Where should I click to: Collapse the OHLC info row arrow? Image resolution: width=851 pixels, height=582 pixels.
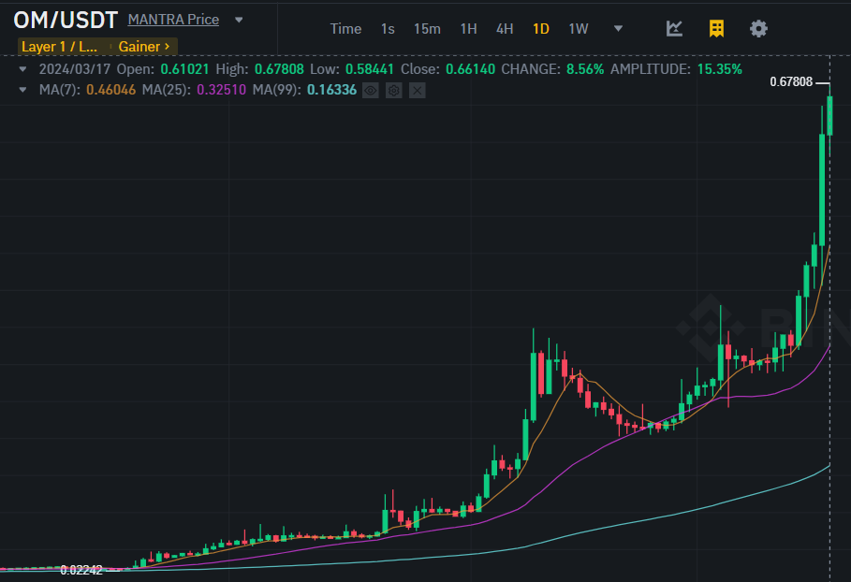(x=22, y=69)
